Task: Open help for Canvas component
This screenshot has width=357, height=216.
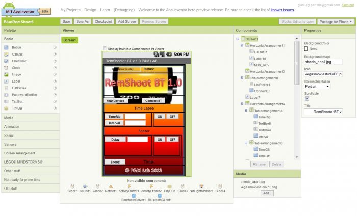Action: pos(55,54)
